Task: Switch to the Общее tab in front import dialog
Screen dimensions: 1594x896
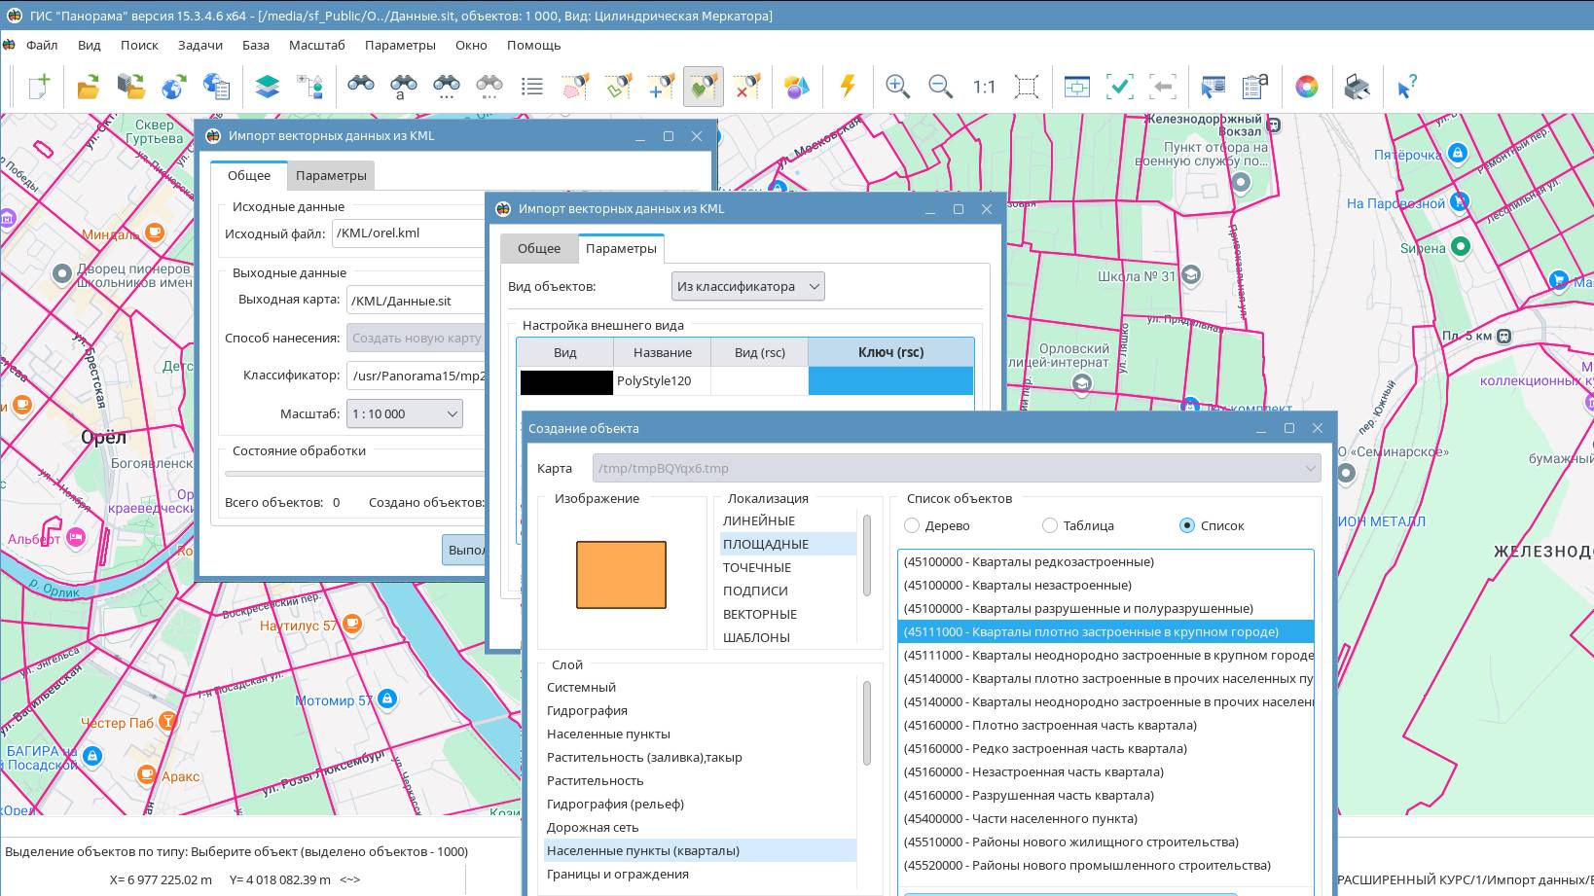Action: coord(538,248)
